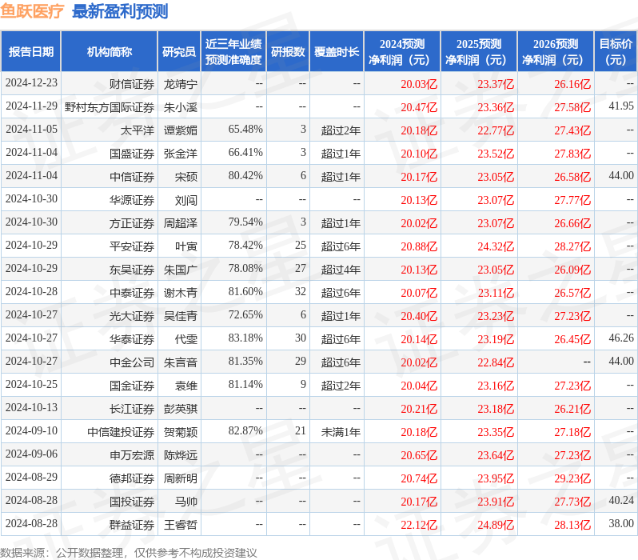This screenshot has height=560, width=638.
Task: Click 2025 forecast 22.84亿
Action: pyautogui.click(x=496, y=363)
